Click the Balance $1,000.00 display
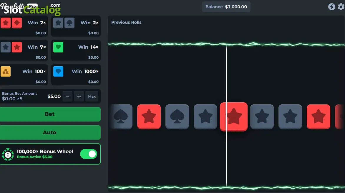 [x=226, y=7]
